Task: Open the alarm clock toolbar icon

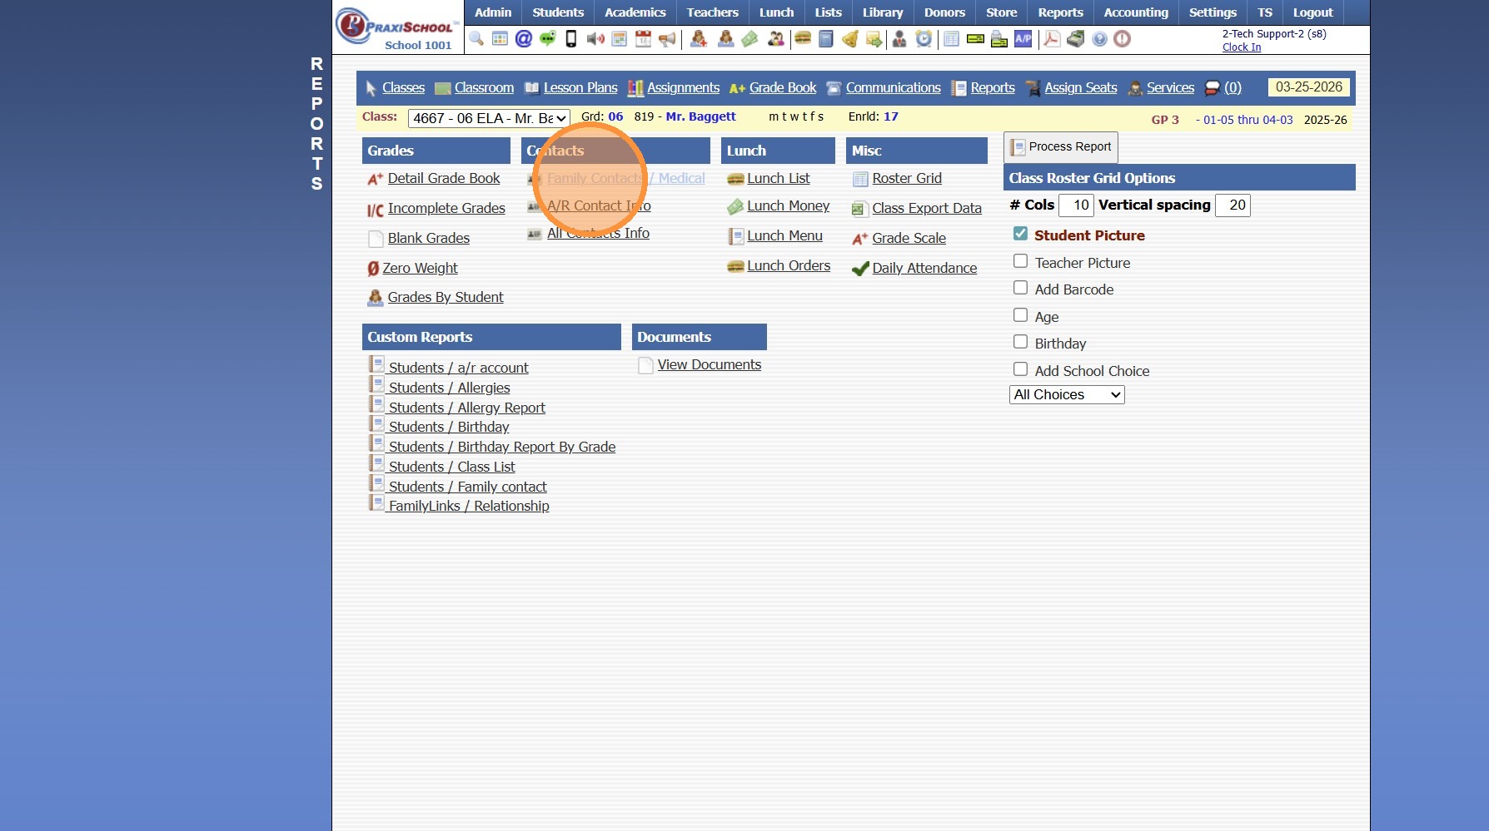Action: click(x=924, y=39)
